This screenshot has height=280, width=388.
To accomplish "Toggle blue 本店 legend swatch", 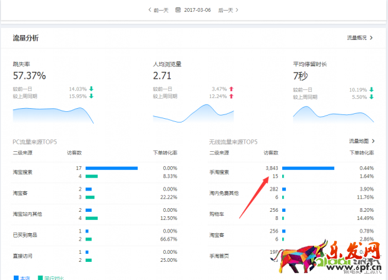I will point(16,277).
